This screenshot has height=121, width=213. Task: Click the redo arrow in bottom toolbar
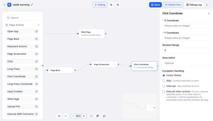tap(66, 116)
